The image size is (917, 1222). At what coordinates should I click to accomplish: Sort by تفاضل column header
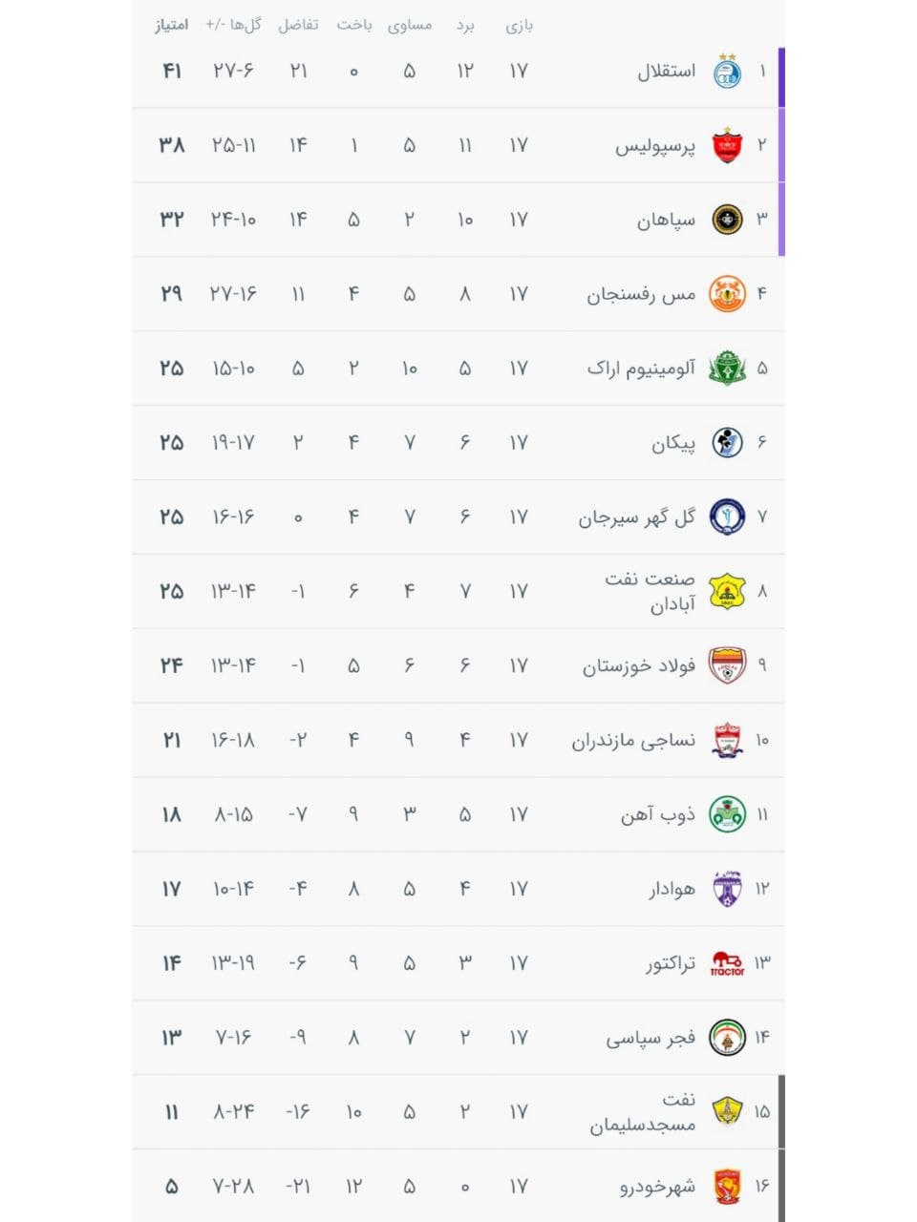coord(298,26)
